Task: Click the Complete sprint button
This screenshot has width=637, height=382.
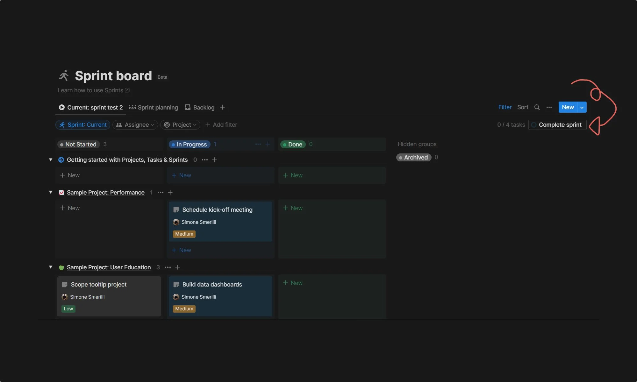Action: (x=557, y=125)
